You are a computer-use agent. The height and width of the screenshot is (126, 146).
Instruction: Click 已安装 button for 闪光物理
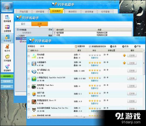coord(132,56)
